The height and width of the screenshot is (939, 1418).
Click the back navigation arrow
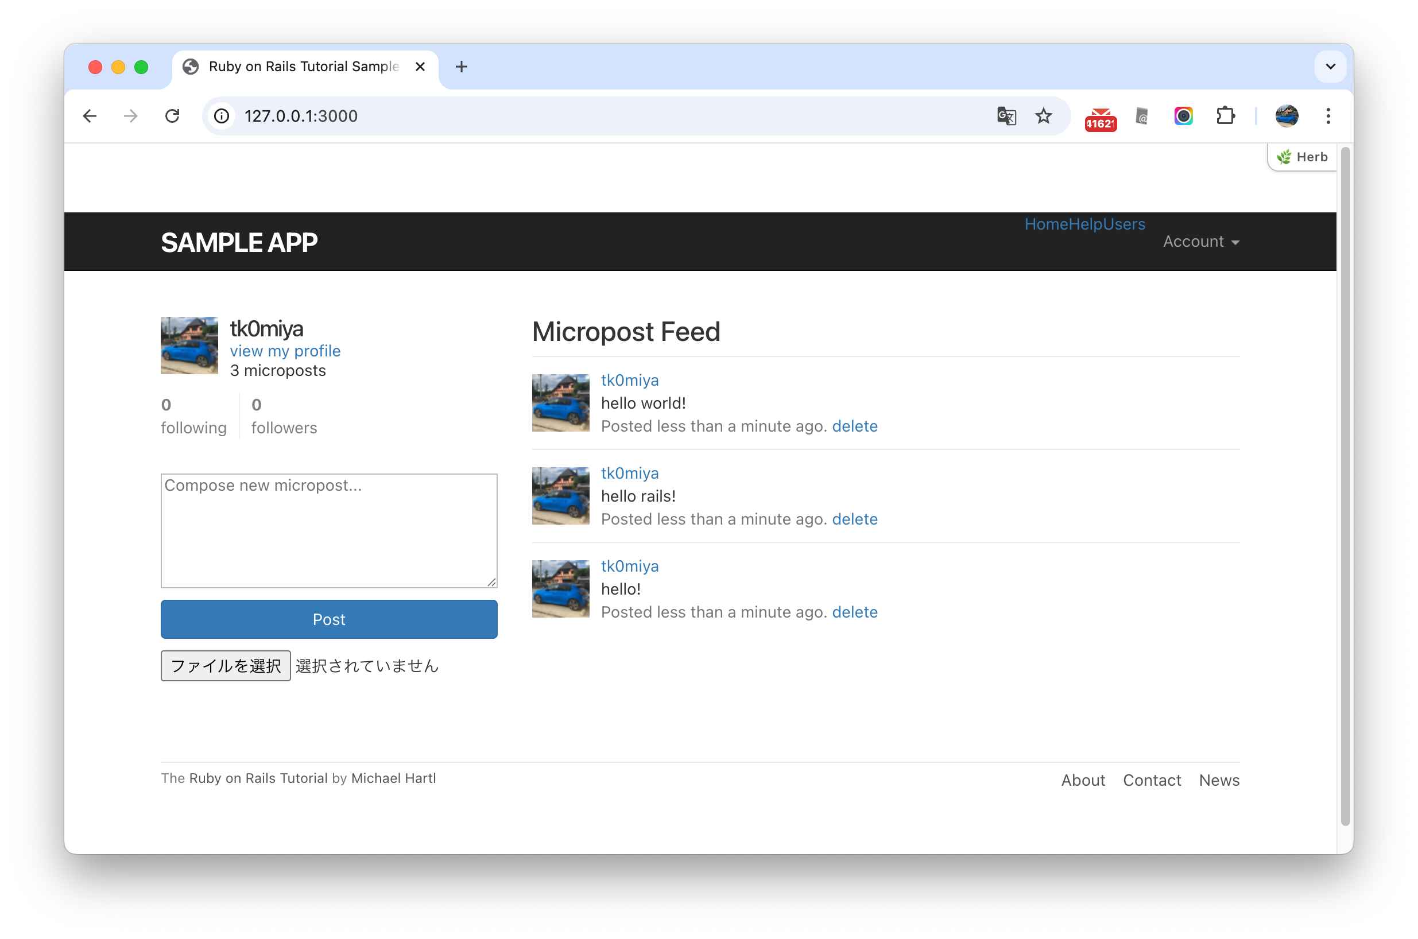(90, 115)
